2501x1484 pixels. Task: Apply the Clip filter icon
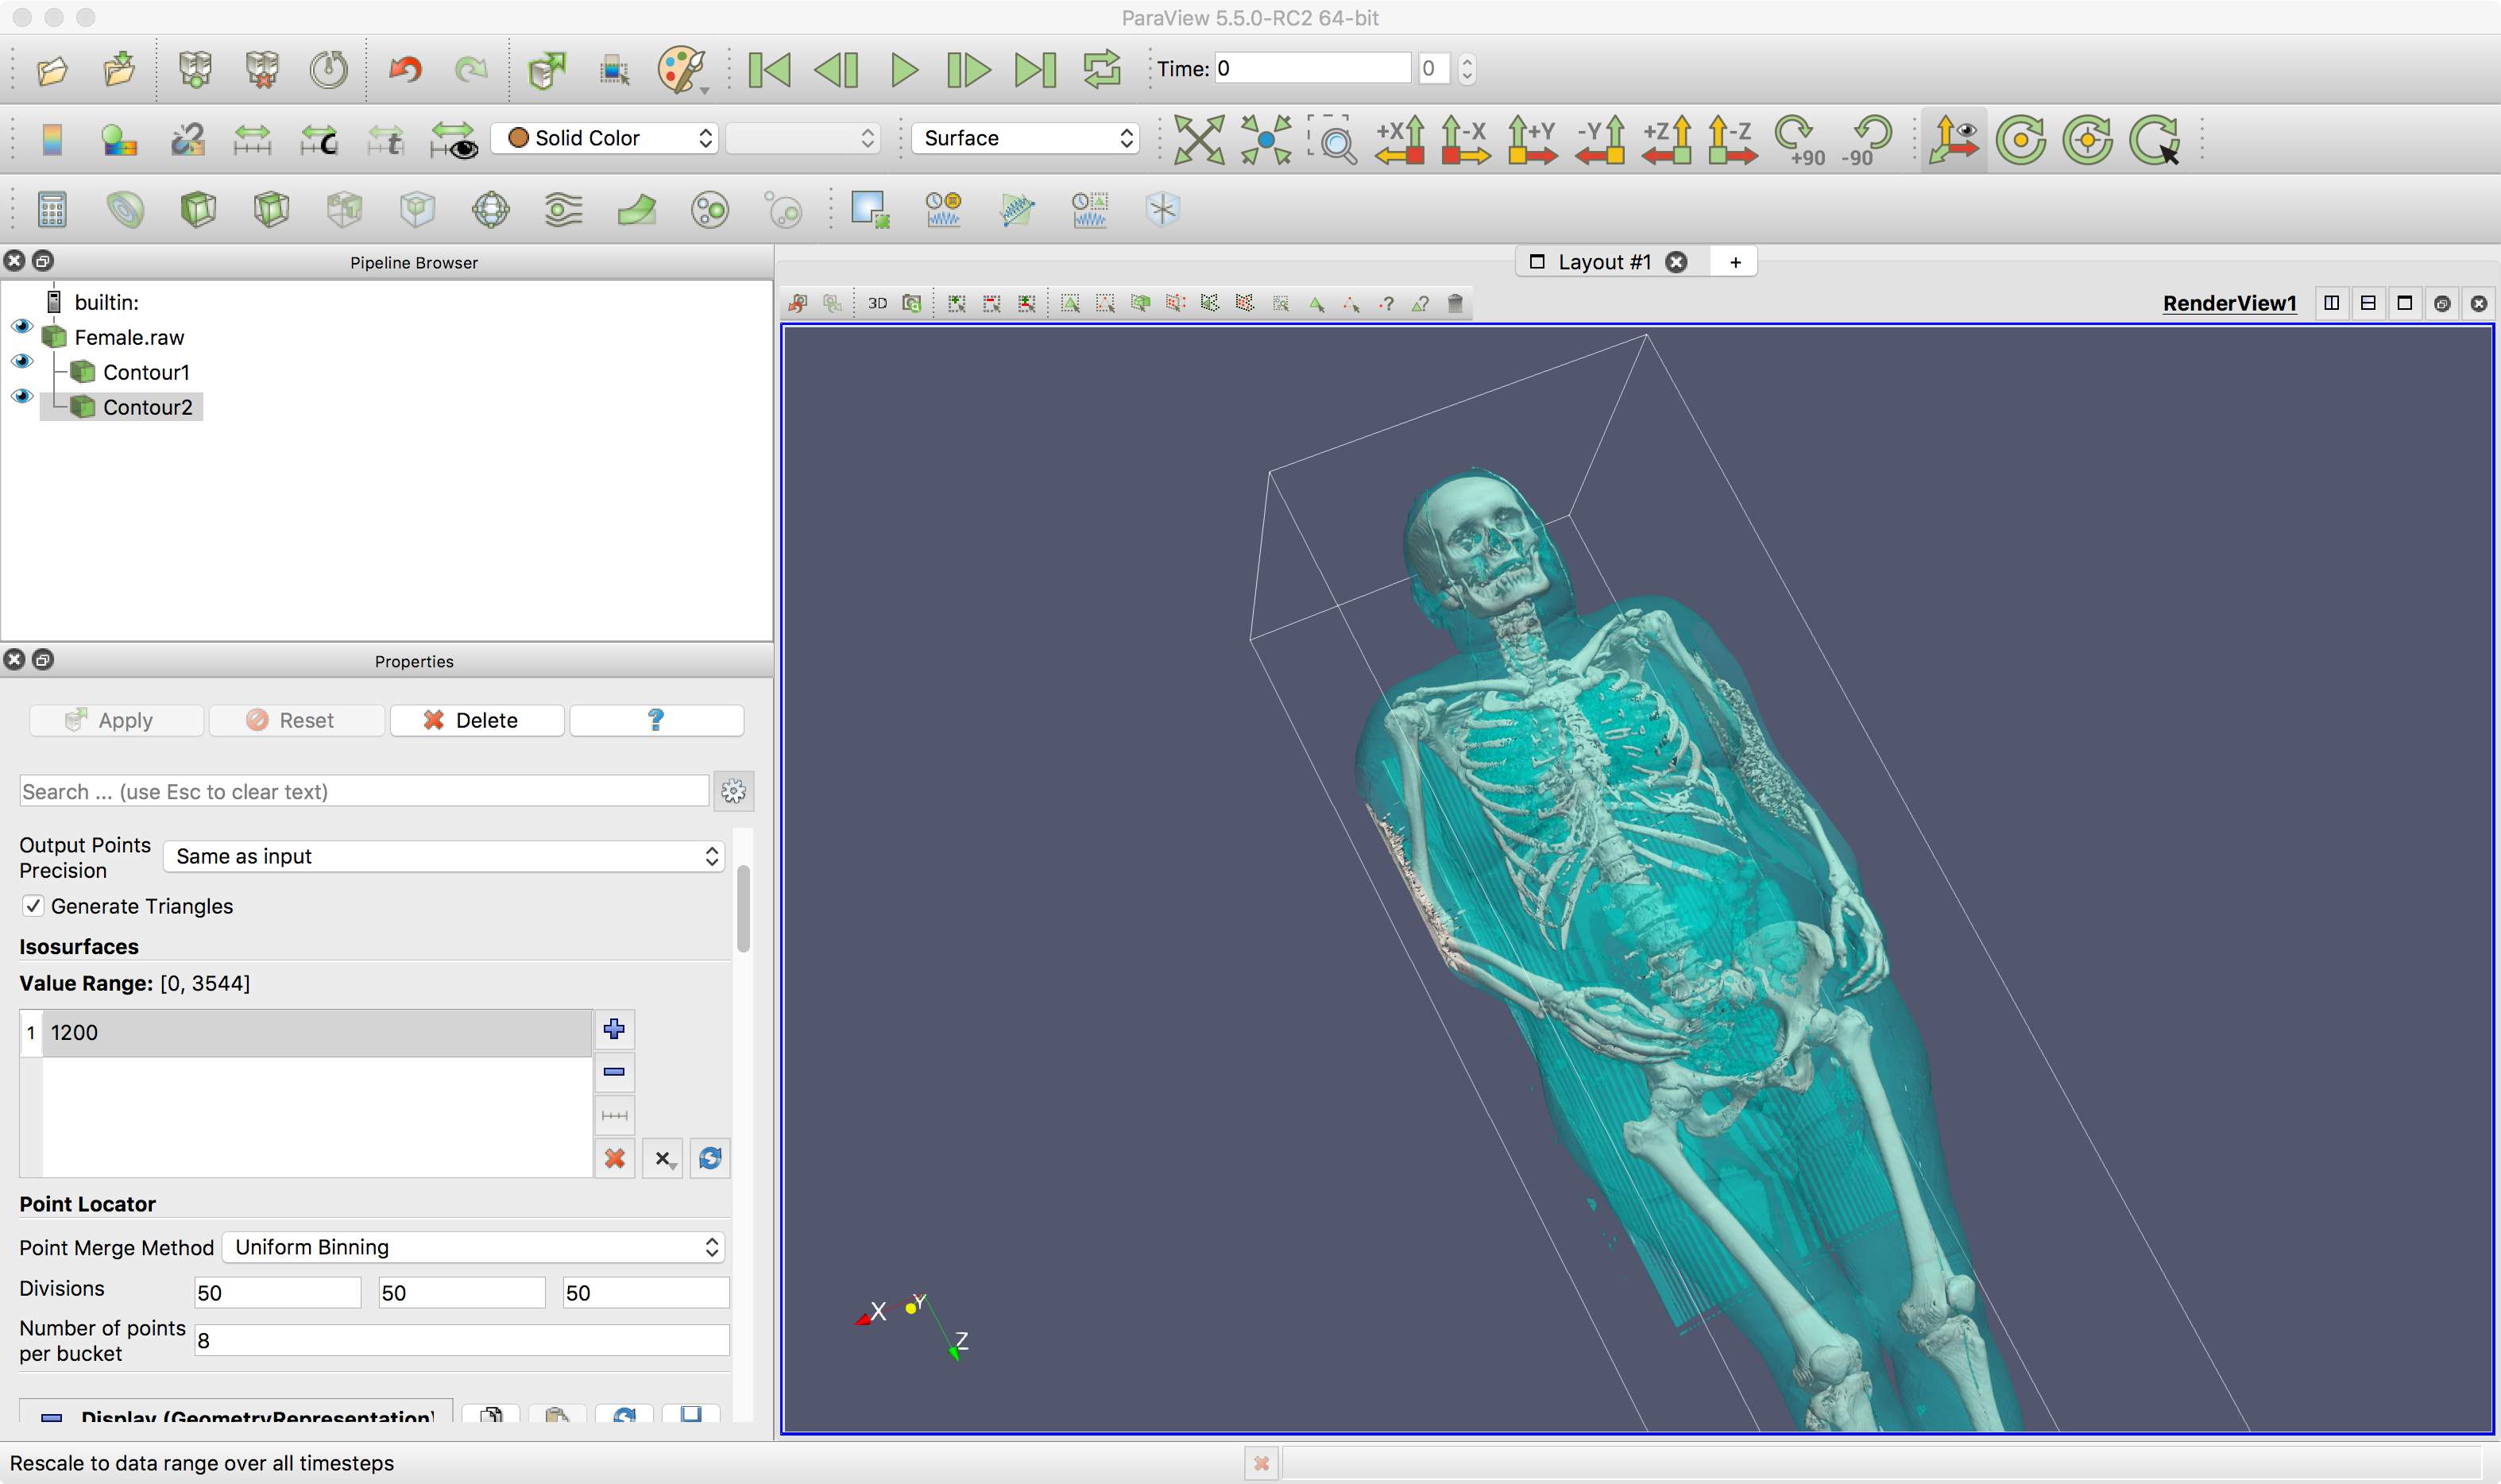pos(198,210)
